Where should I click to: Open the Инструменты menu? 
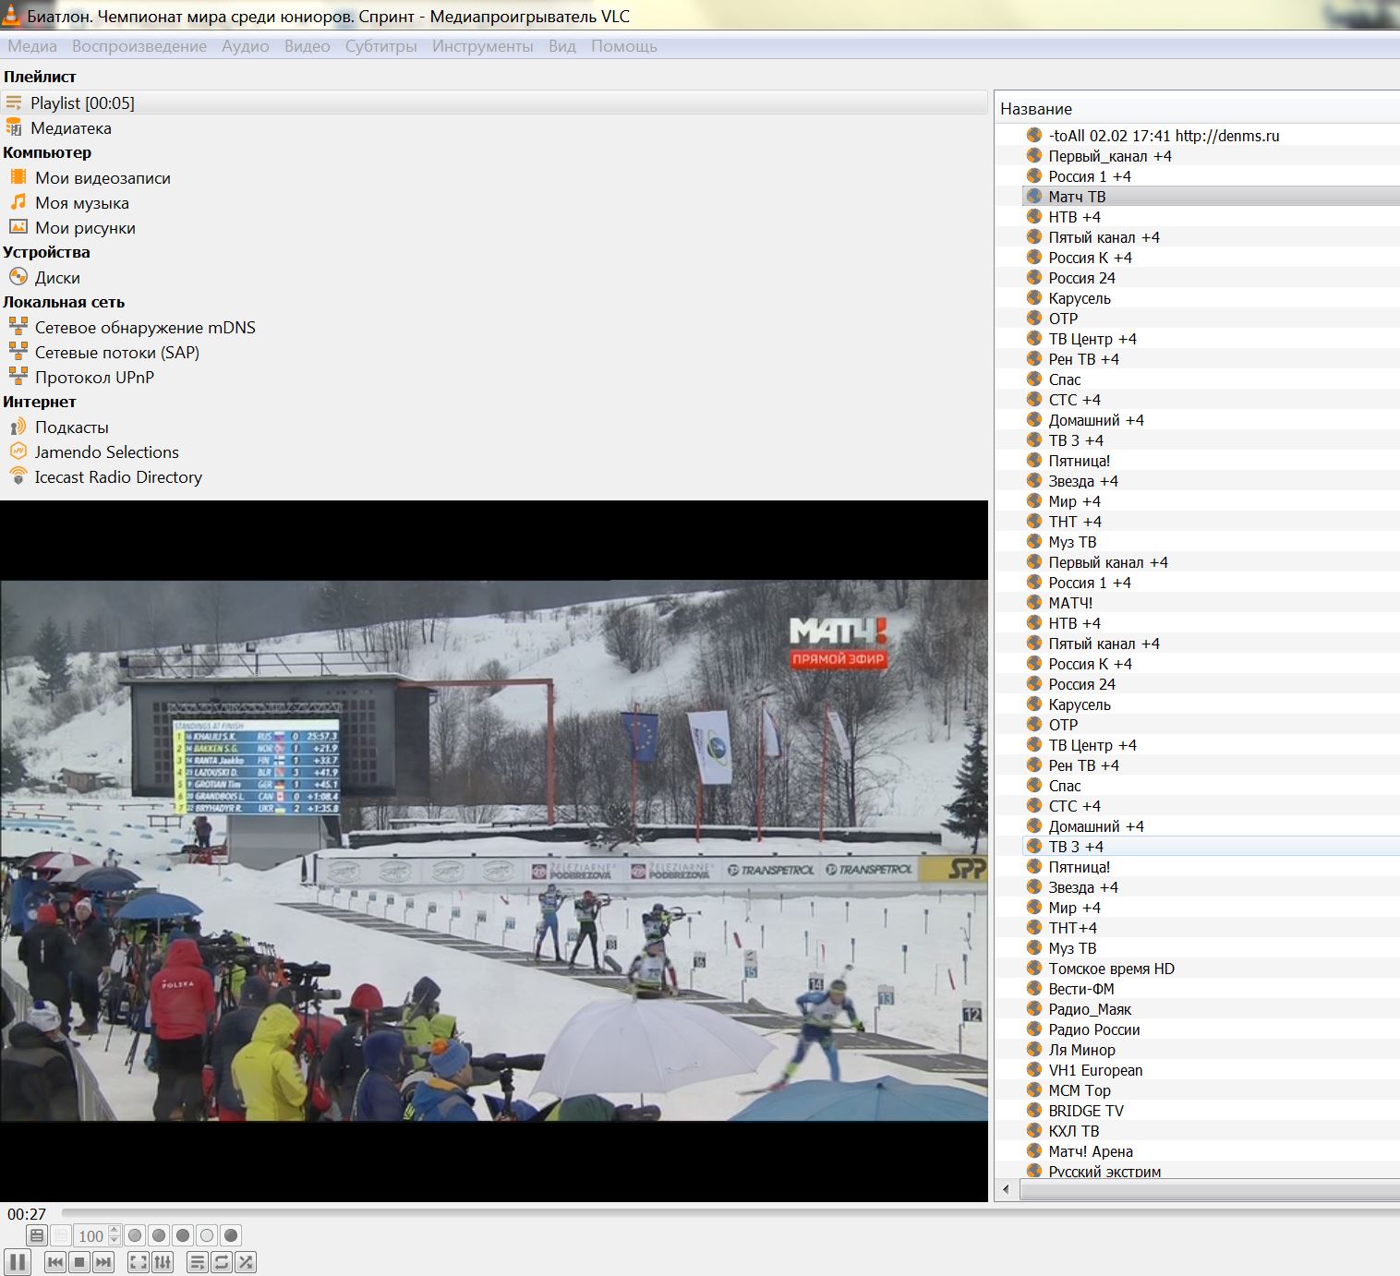coord(482,46)
